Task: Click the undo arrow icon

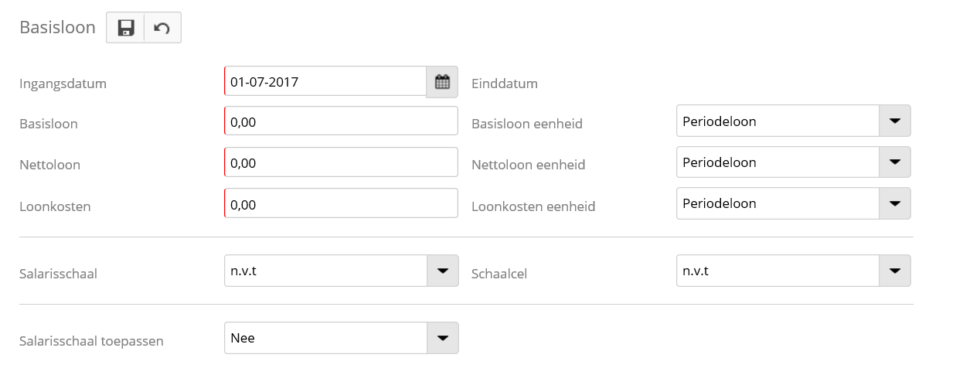Action: [x=162, y=28]
